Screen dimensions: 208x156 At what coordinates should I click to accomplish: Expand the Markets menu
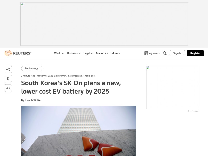pos(102,53)
